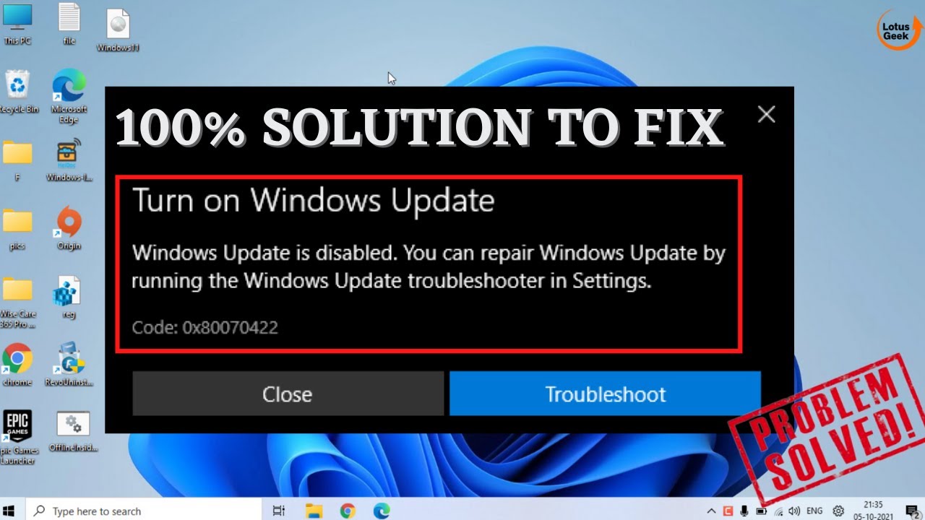Select the Windows11 disc image file

tap(118, 31)
